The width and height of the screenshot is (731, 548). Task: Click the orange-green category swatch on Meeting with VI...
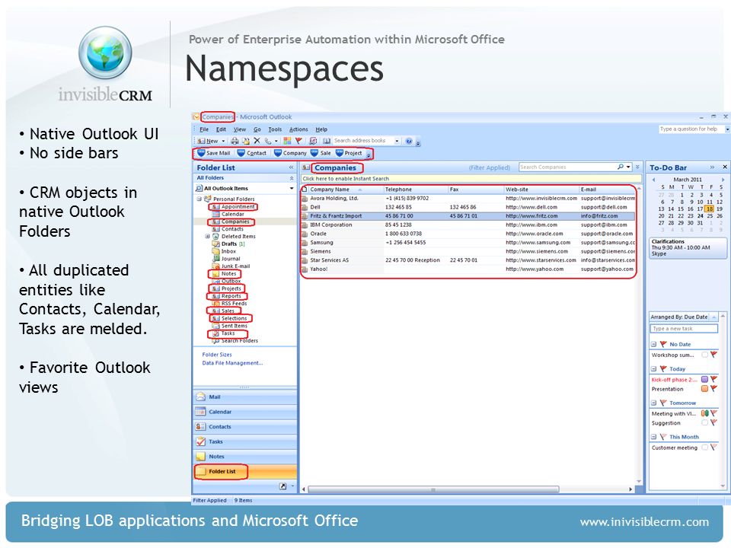pyautogui.click(x=705, y=413)
